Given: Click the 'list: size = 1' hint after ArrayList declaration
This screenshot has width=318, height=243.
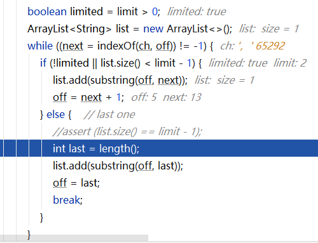Looking at the screenshot, I should tap(269, 29).
